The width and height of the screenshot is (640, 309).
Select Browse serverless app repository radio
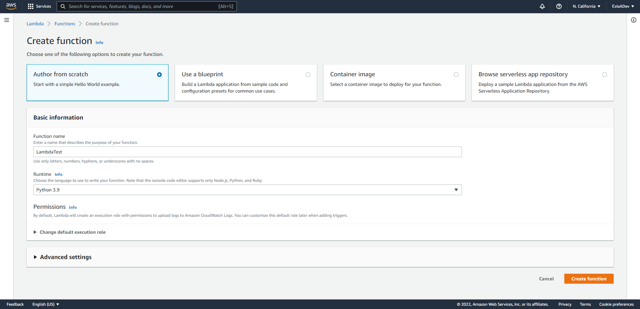(605, 75)
